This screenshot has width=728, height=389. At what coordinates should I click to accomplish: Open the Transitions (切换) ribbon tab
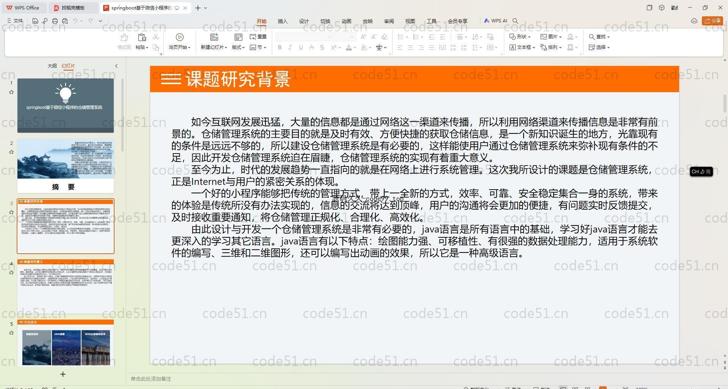point(325,21)
